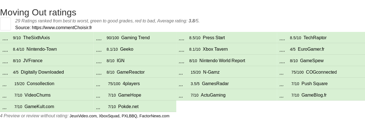This screenshot has height=119, width=365.
Task: Click the Press Start review link
Action: pos(213,38)
